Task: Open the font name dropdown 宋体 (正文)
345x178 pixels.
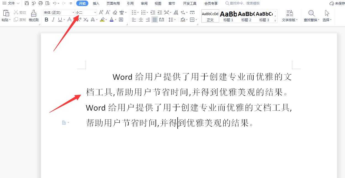Action: [73, 13]
